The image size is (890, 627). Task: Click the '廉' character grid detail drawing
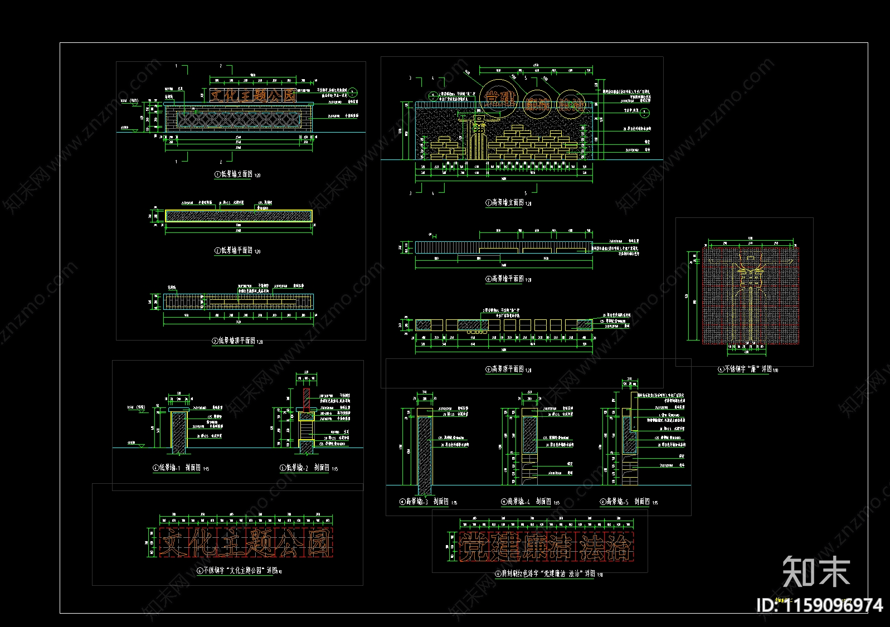[x=750, y=296]
